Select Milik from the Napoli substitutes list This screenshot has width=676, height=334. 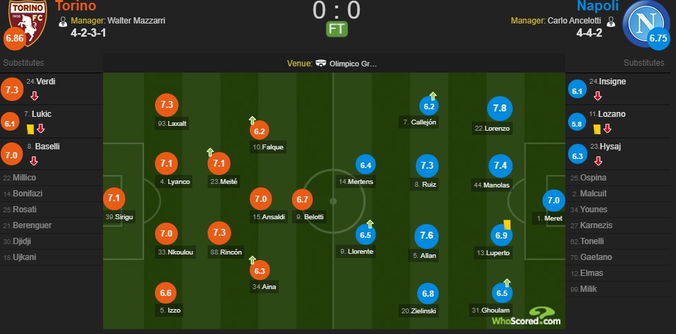coord(589,289)
